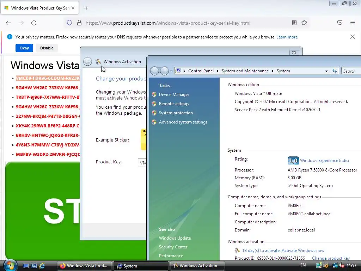
Task: Click Okay on the DNS privacy notice
Action: point(24,48)
